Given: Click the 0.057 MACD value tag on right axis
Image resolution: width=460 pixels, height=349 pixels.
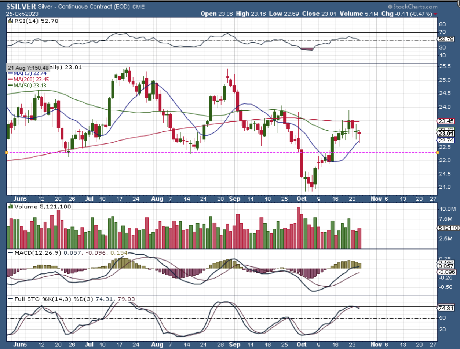Looking at the screenshot, I should tap(445, 266).
